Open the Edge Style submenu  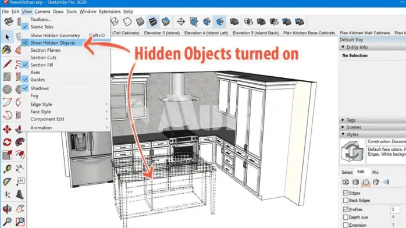(x=66, y=104)
